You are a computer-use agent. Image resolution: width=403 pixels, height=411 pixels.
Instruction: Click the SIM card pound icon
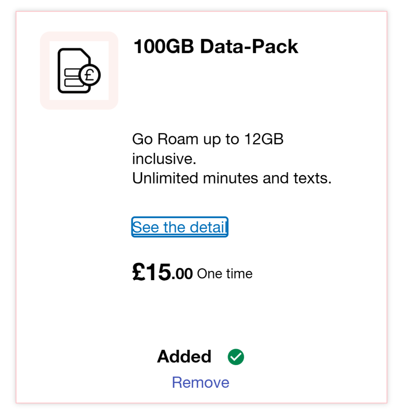point(79,70)
